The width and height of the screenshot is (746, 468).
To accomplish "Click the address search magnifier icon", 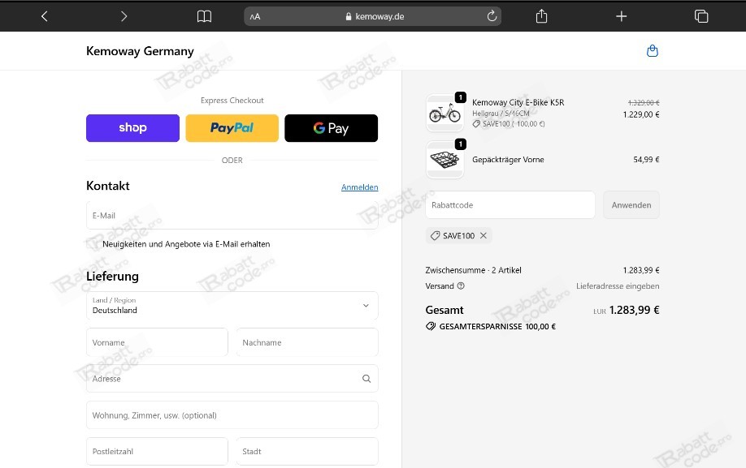I will click(x=366, y=378).
